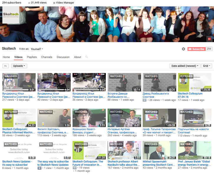
Task: Click lock icon next to 19 views
Action: click(74, 168)
